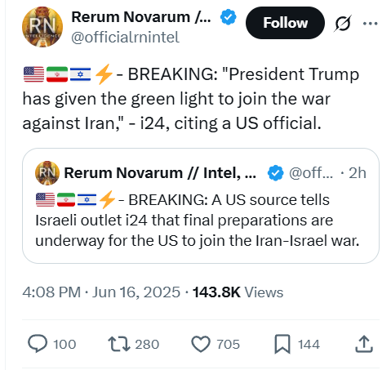This screenshot has width=391, height=370.
Task: Click the 705 likes count
Action: click(228, 344)
